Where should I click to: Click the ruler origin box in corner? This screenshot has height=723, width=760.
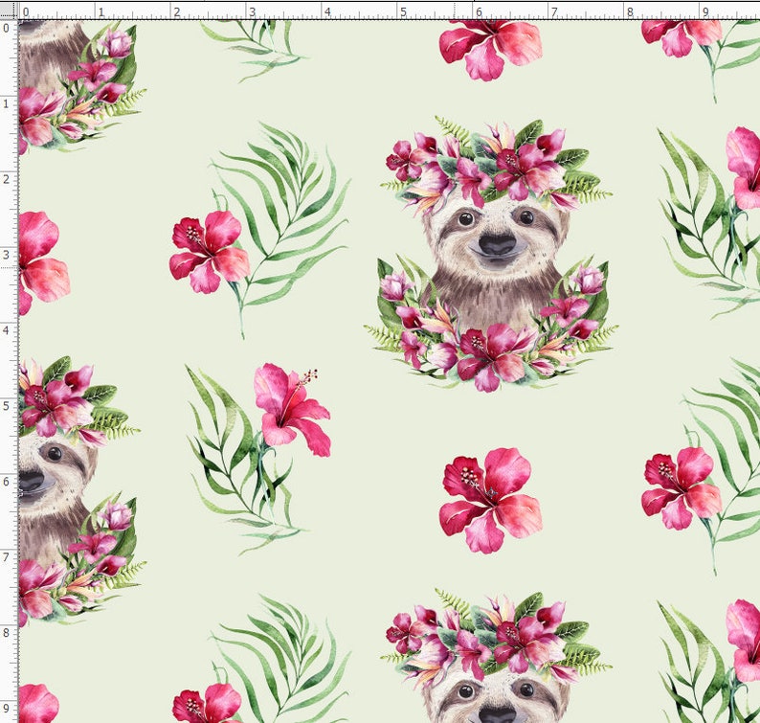(10, 11)
